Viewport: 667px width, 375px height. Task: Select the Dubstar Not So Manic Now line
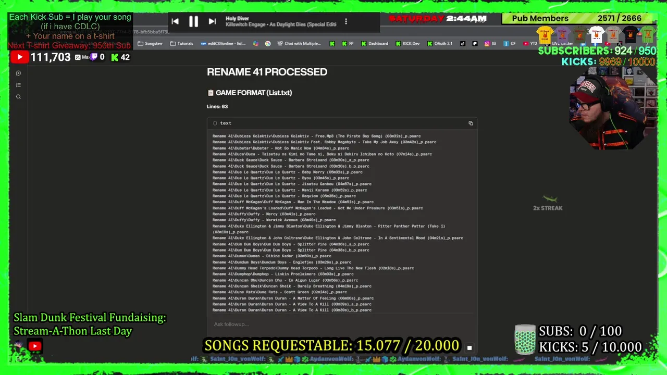[x=281, y=148]
